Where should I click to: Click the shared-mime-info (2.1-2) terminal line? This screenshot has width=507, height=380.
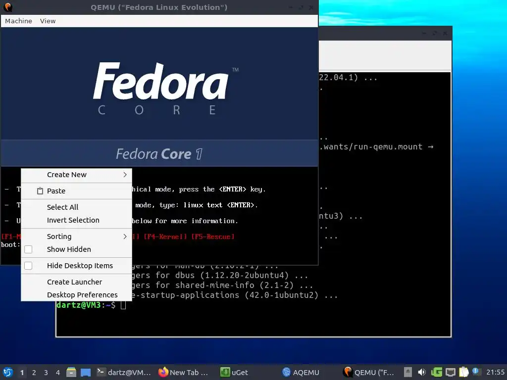tap(222, 285)
